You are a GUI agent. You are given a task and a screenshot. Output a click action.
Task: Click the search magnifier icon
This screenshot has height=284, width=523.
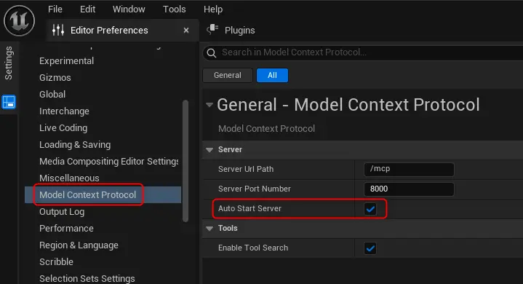tap(211, 52)
